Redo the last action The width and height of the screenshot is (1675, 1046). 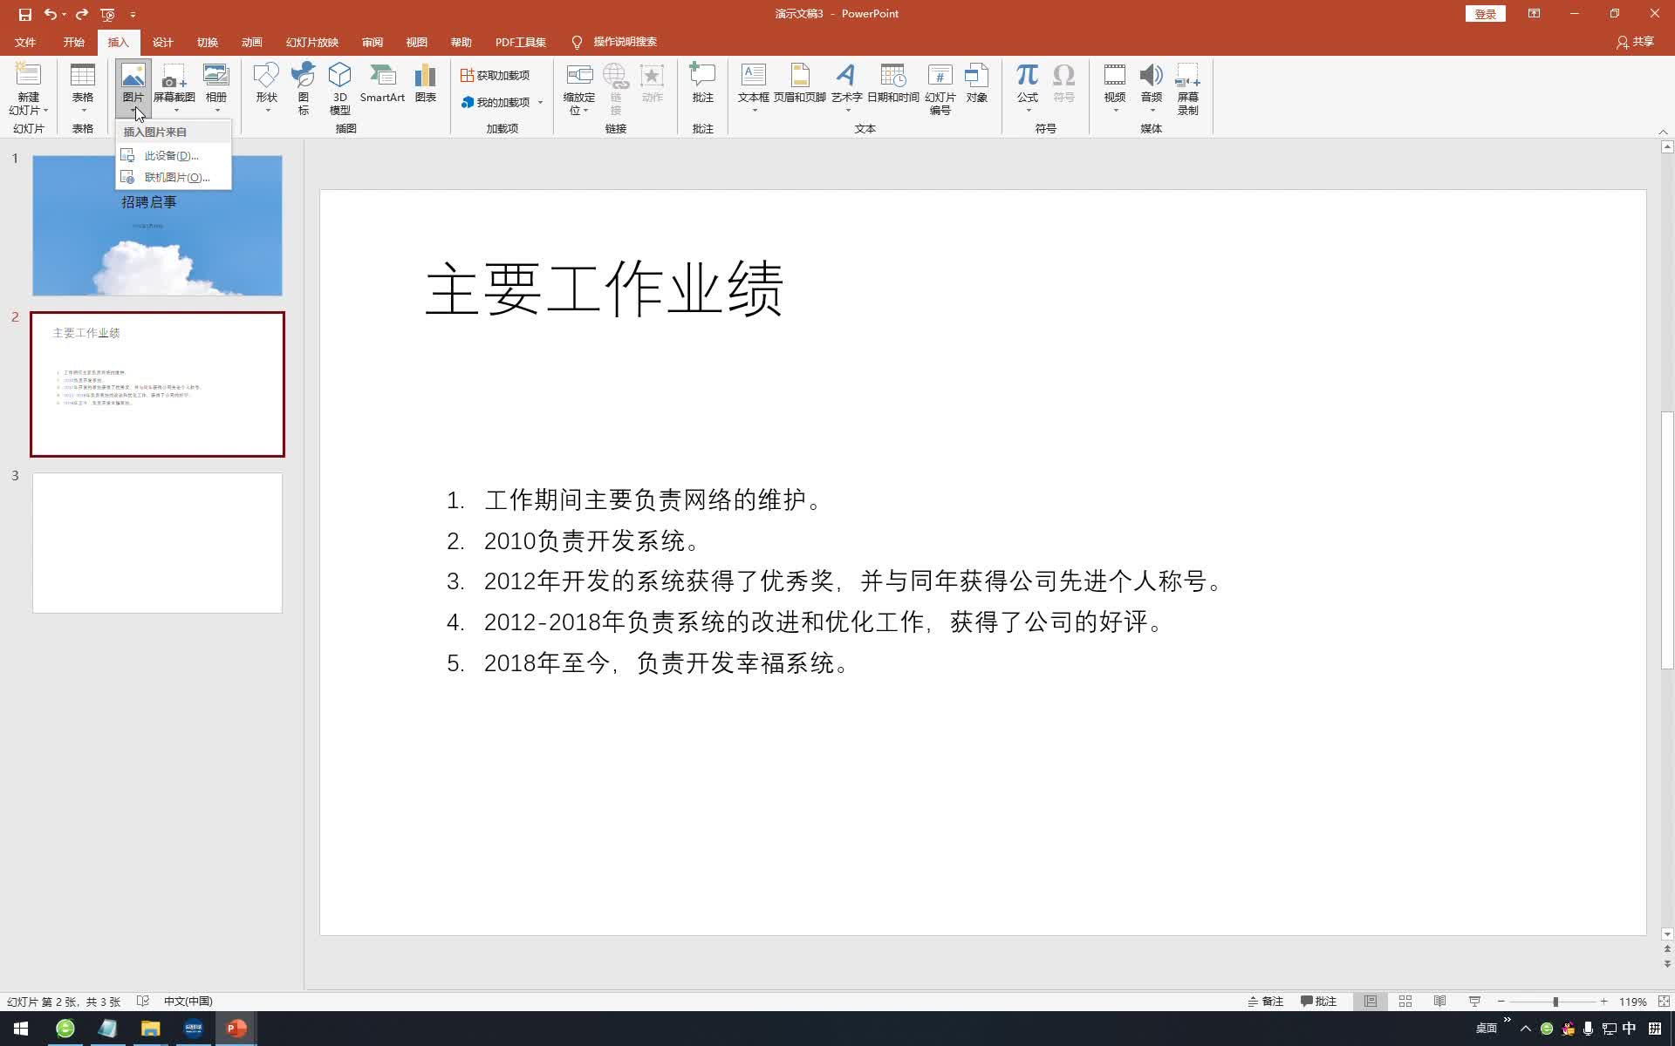(82, 14)
